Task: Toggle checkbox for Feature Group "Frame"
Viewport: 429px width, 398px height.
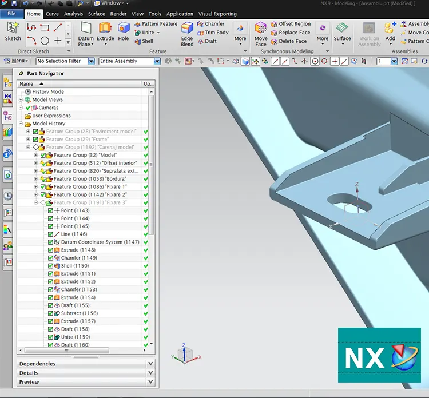Action: pos(35,140)
